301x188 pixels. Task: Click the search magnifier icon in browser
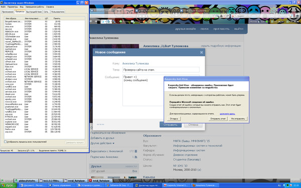(292, 16)
